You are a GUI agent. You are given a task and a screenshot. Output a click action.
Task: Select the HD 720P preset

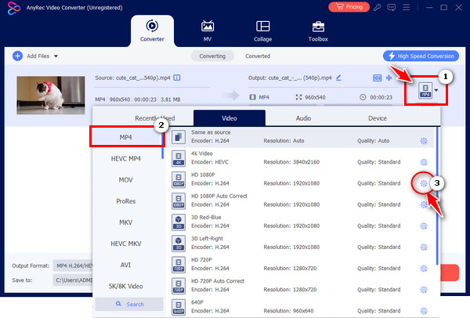[x=300, y=265]
